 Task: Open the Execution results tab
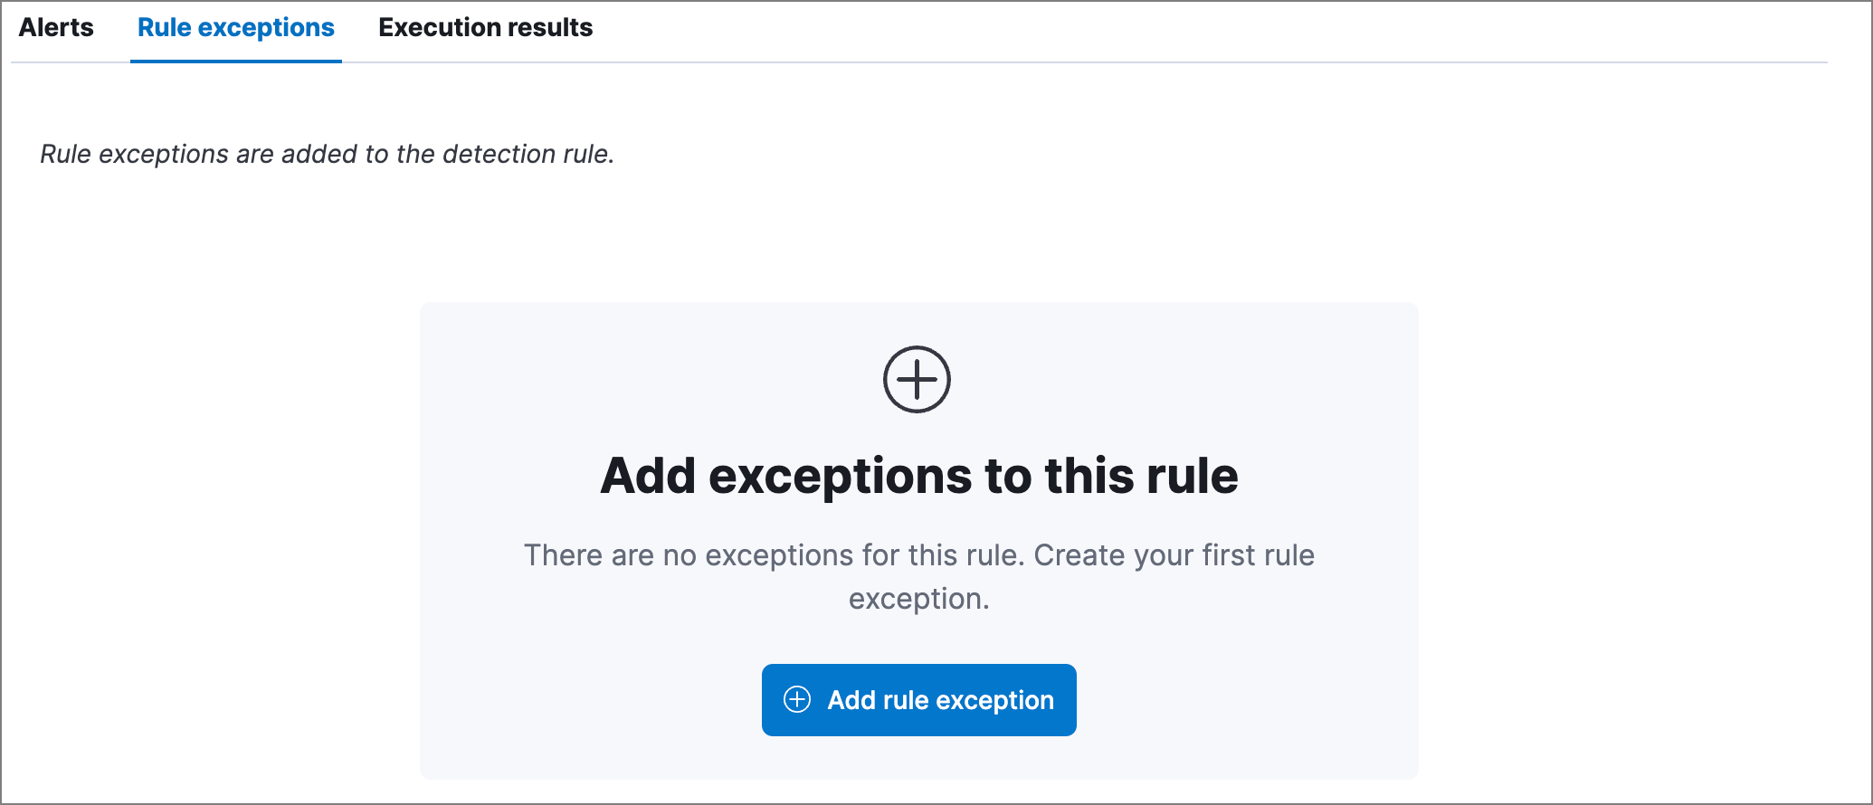coord(485,27)
